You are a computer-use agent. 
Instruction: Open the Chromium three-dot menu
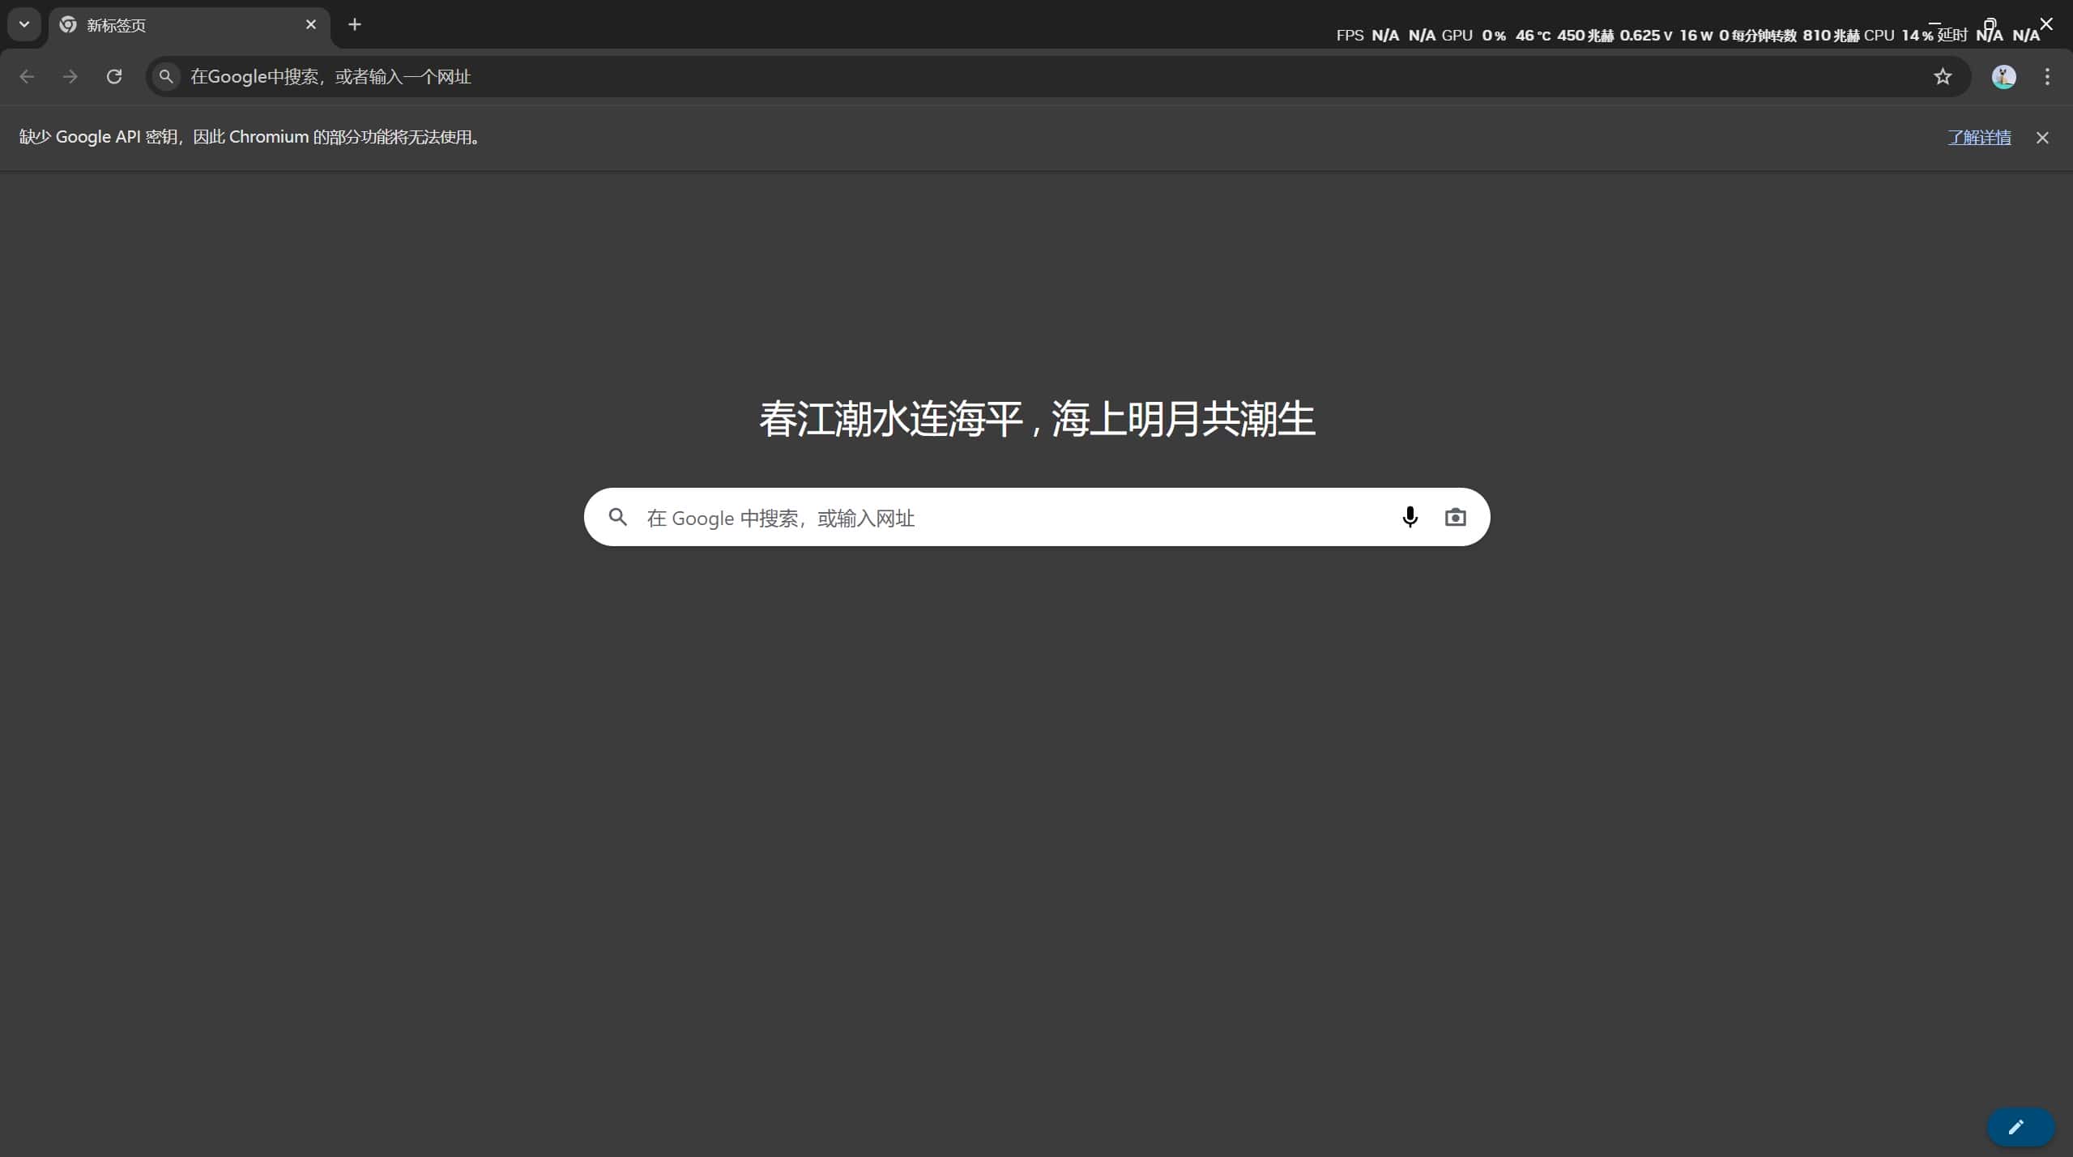(2047, 76)
